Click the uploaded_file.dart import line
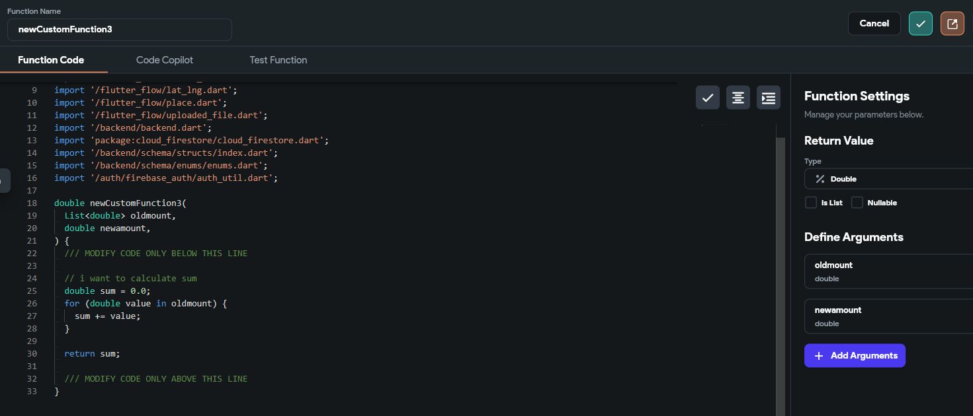Screen dimensions: 973x416 pyautogui.click(x=161, y=115)
